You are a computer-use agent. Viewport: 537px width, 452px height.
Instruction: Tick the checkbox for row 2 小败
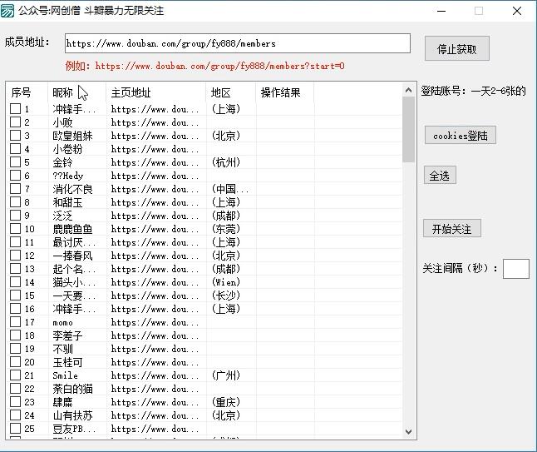tap(15, 122)
